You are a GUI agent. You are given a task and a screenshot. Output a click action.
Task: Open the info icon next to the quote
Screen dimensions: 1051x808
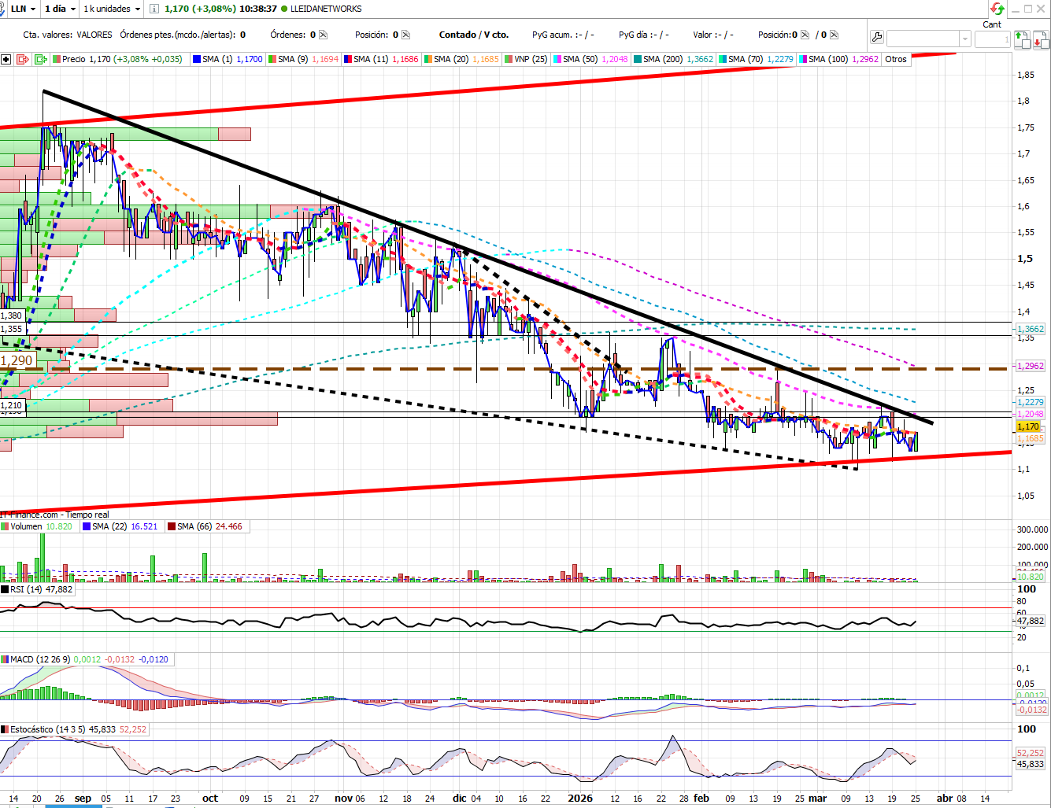[154, 9]
